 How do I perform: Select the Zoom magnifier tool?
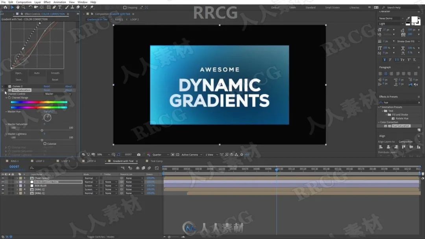click(24, 7)
